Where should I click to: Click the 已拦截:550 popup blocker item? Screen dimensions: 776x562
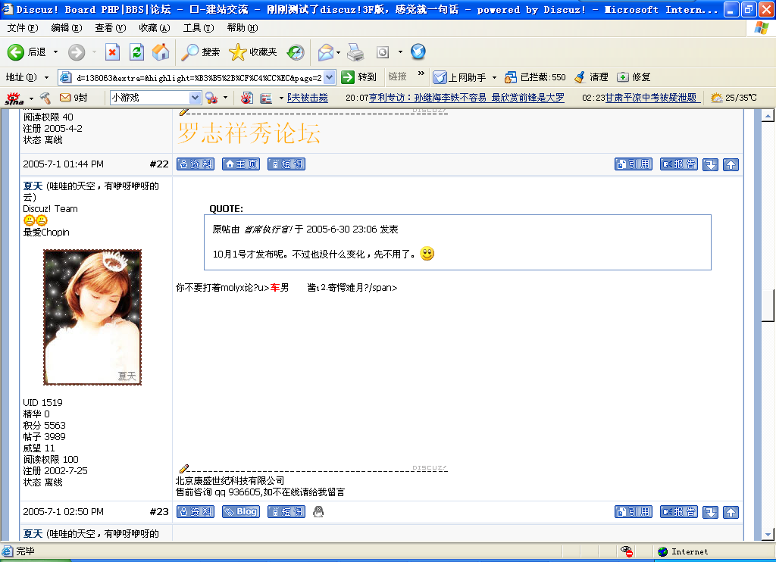click(x=535, y=77)
